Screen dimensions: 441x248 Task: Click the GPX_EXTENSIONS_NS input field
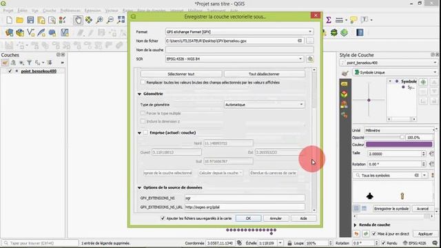pyautogui.click(x=245, y=198)
